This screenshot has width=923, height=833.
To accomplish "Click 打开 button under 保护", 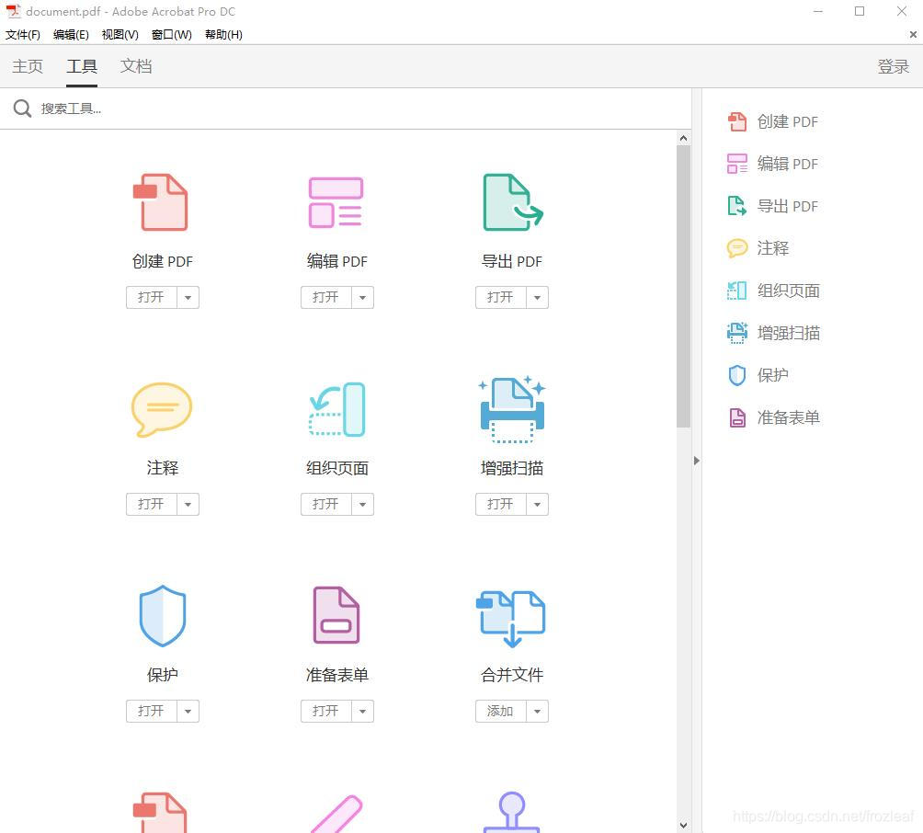I will [x=152, y=711].
